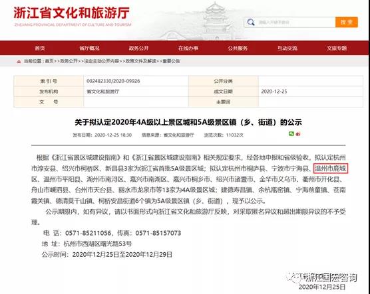370x294 pixels.
Task: Open the 文旅专题 navigation menu item
Action: point(337,48)
